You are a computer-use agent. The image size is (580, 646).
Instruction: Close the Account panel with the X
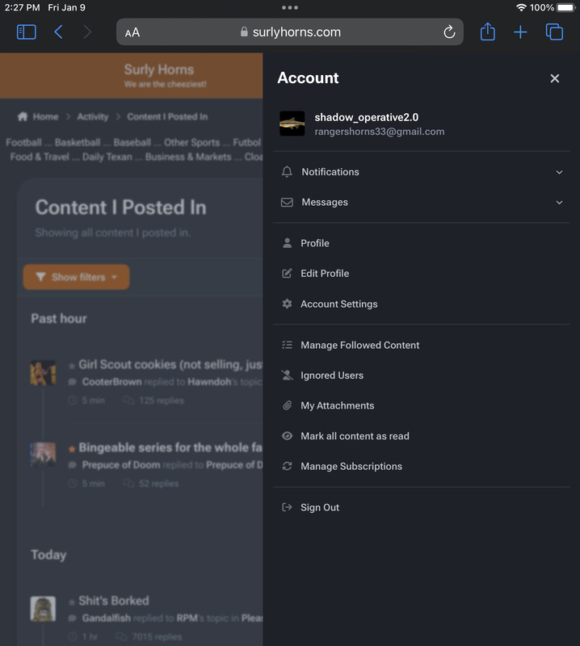(554, 78)
